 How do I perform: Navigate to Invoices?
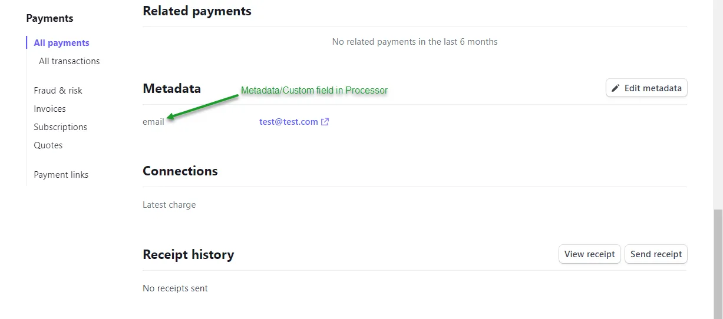pyautogui.click(x=49, y=109)
